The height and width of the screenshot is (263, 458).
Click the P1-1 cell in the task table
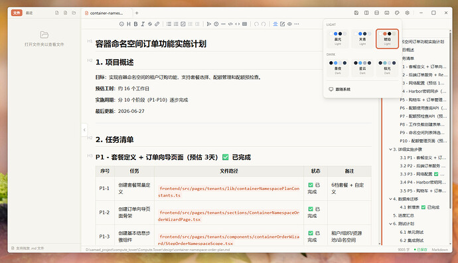(x=104, y=189)
